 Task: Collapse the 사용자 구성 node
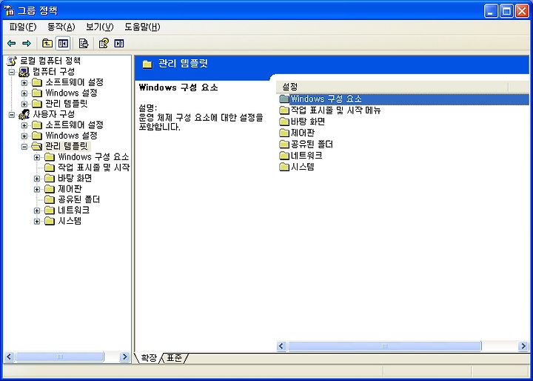(12, 114)
